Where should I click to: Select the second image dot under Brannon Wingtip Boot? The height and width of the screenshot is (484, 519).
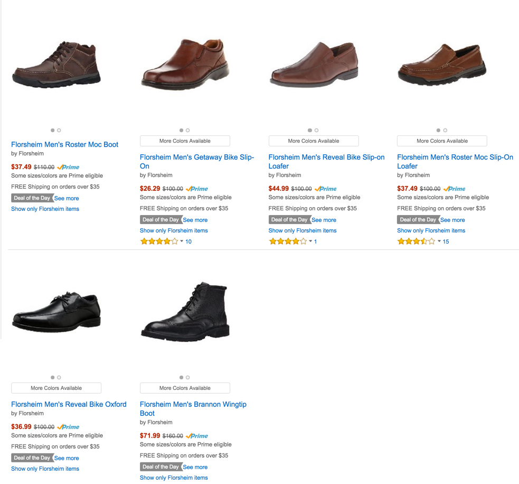pyautogui.click(x=188, y=377)
